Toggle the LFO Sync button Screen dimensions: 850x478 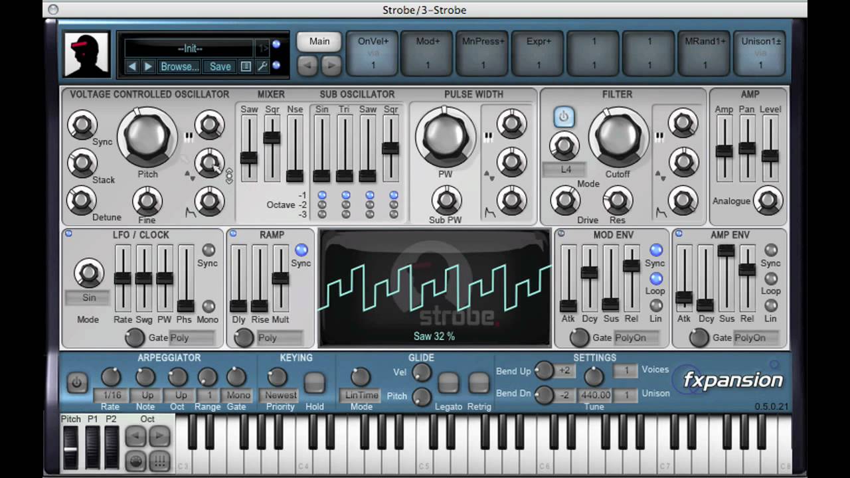209,250
